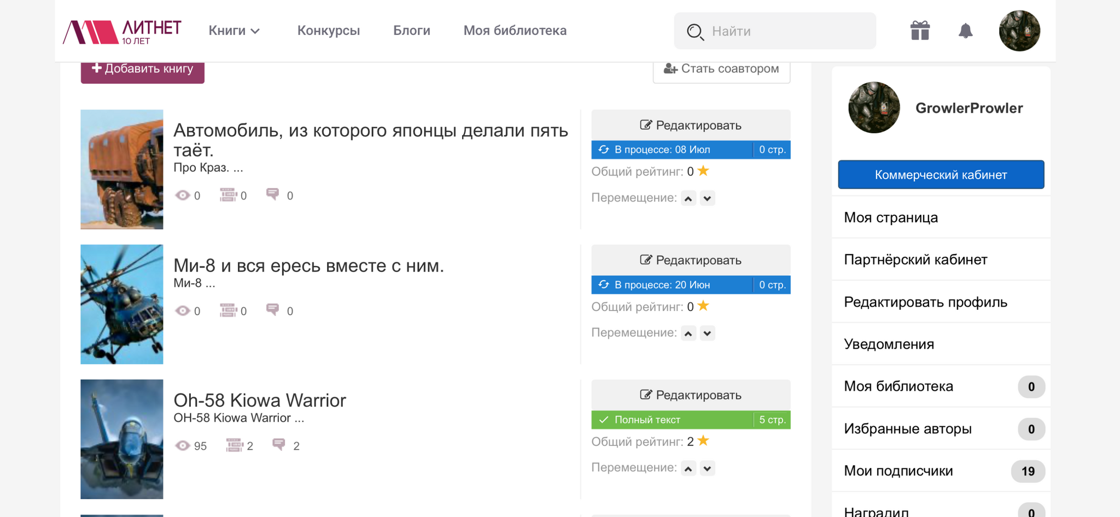Focus the Найти search field
This screenshot has height=517, width=1120.
[775, 31]
